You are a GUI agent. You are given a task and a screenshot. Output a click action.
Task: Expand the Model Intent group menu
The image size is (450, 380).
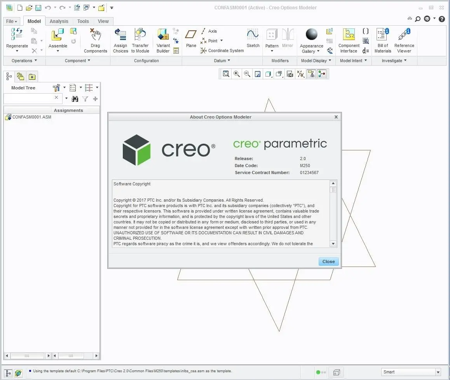click(353, 61)
